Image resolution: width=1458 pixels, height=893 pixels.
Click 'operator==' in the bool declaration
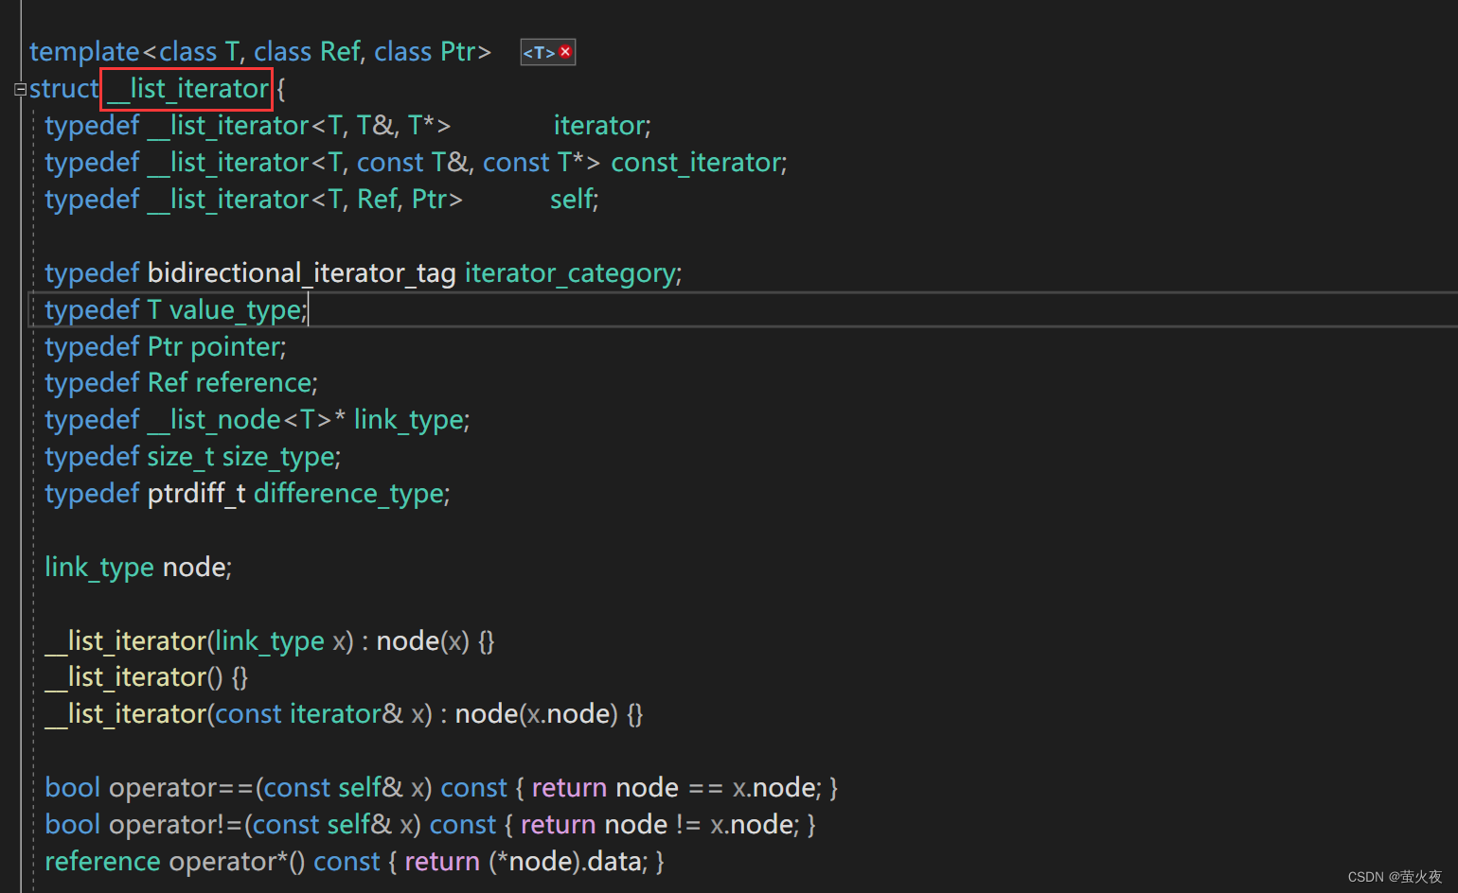pyautogui.click(x=182, y=788)
